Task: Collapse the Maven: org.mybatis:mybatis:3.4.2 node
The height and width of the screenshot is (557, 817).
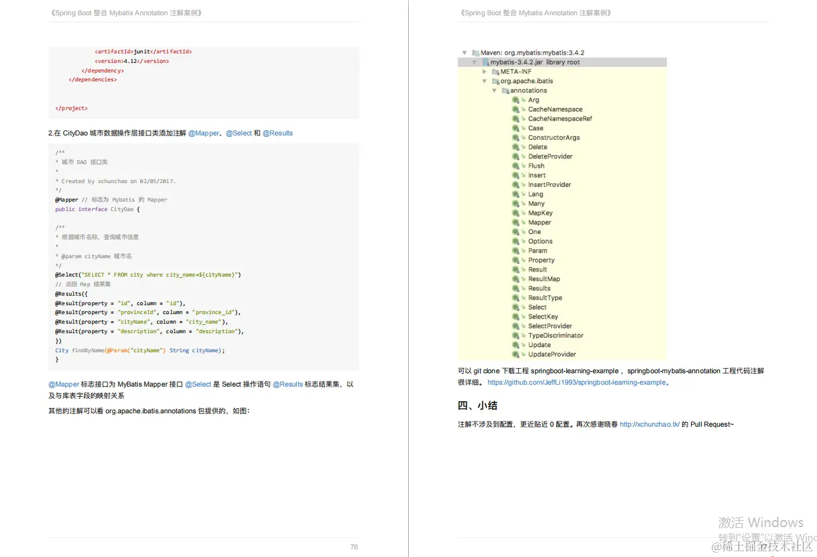Action: [x=464, y=52]
